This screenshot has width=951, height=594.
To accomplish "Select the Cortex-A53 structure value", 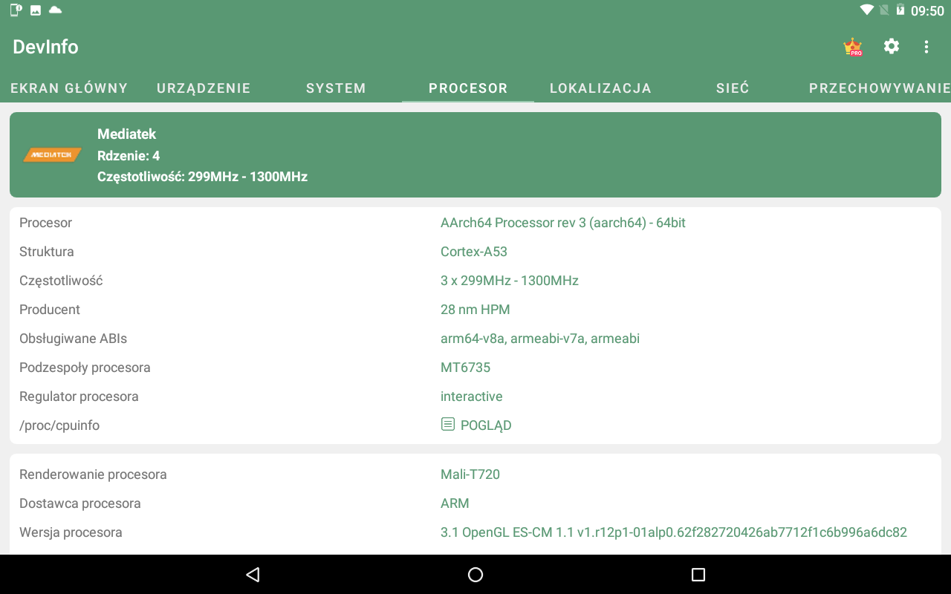I will pos(474,251).
